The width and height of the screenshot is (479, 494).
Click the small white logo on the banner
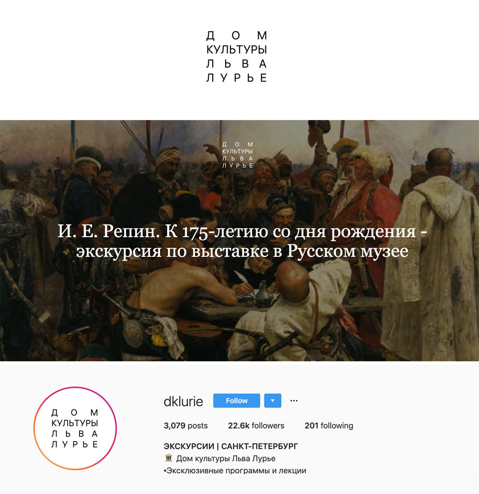pos(238,155)
